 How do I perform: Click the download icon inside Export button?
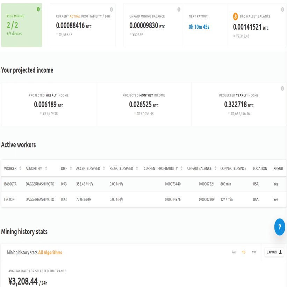[280, 252]
